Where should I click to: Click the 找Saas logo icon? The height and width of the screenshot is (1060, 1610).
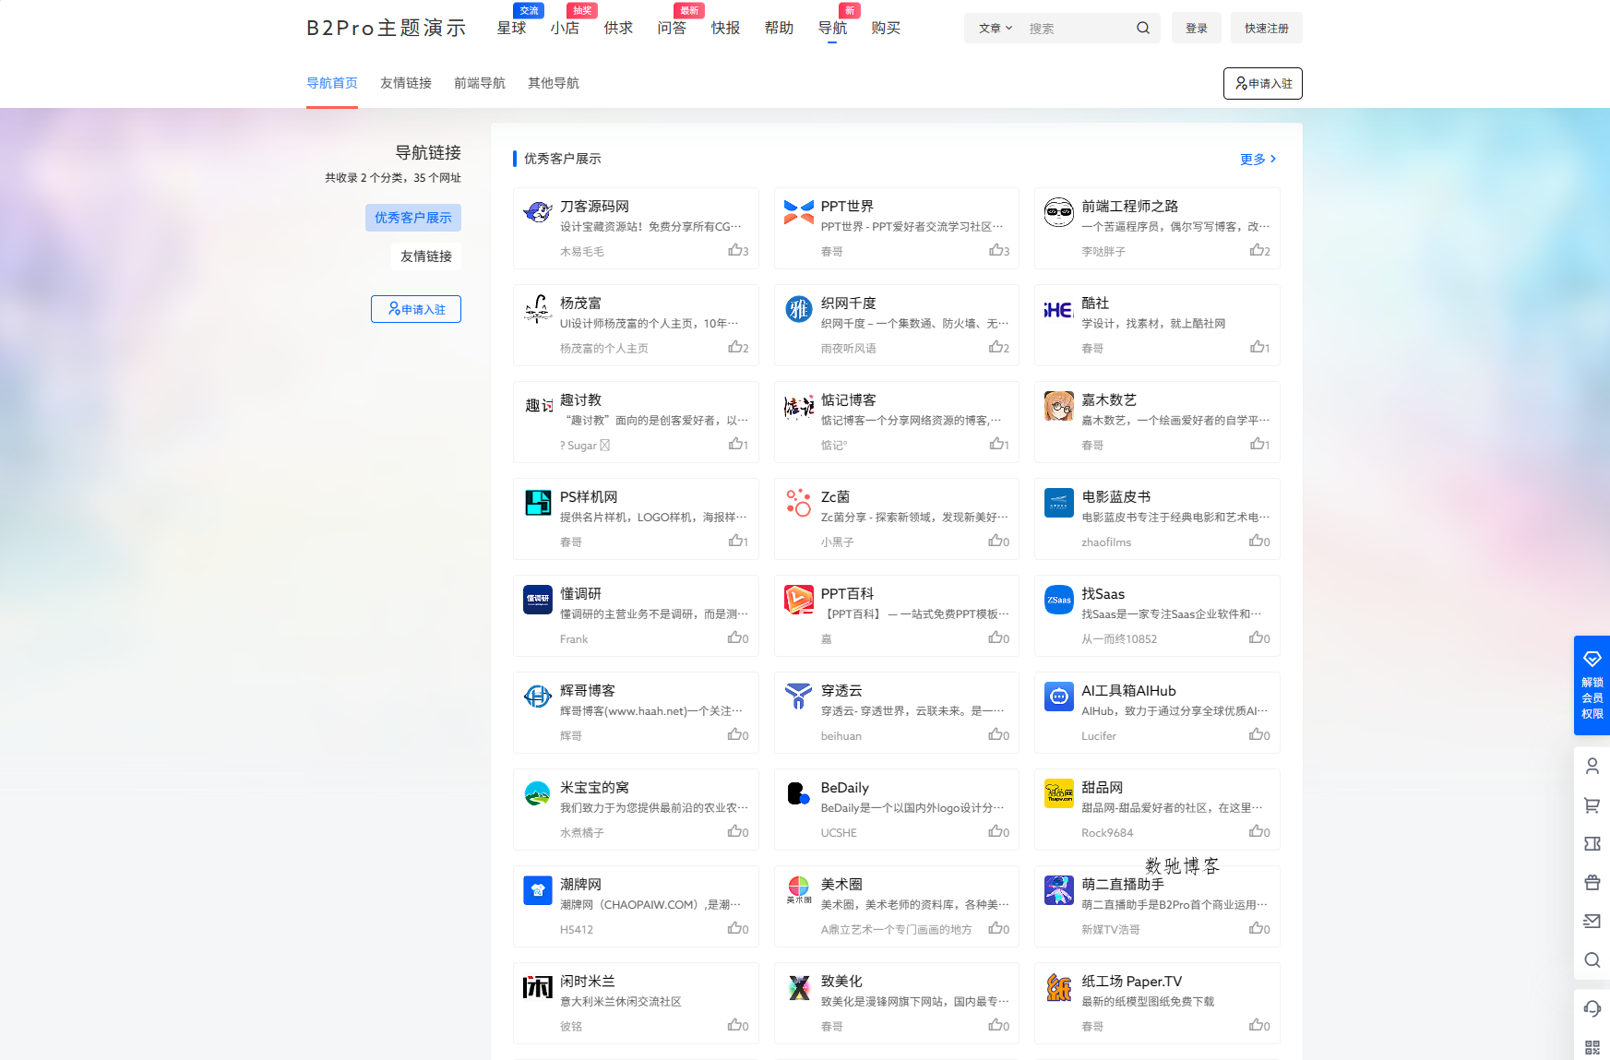(1059, 600)
